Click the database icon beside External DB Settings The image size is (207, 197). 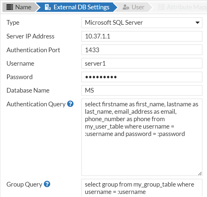48,7
